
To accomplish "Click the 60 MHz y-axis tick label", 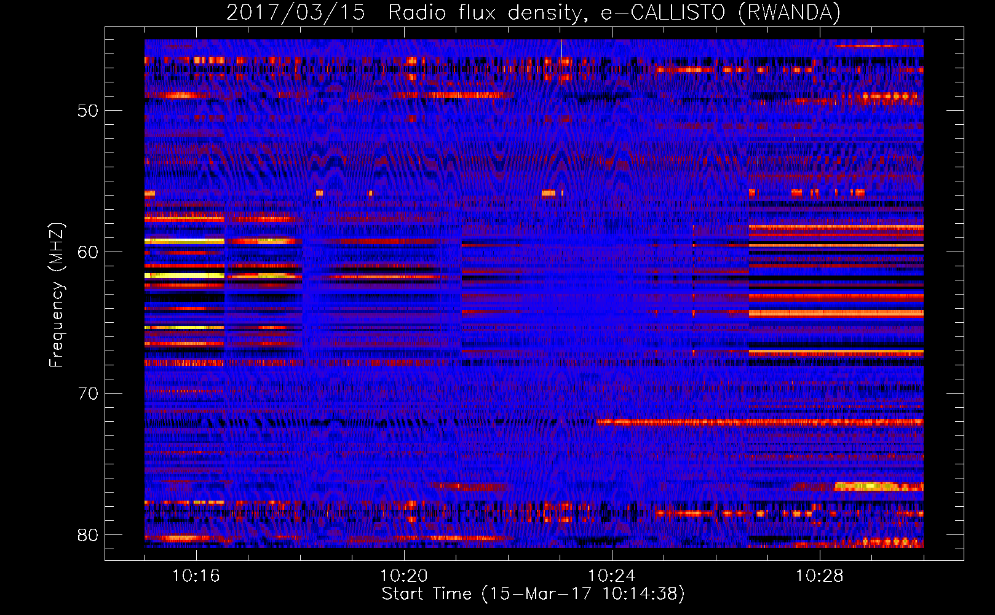I will pyautogui.click(x=88, y=252).
